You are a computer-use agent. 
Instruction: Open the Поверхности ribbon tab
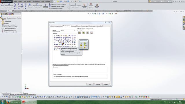click(16, 11)
